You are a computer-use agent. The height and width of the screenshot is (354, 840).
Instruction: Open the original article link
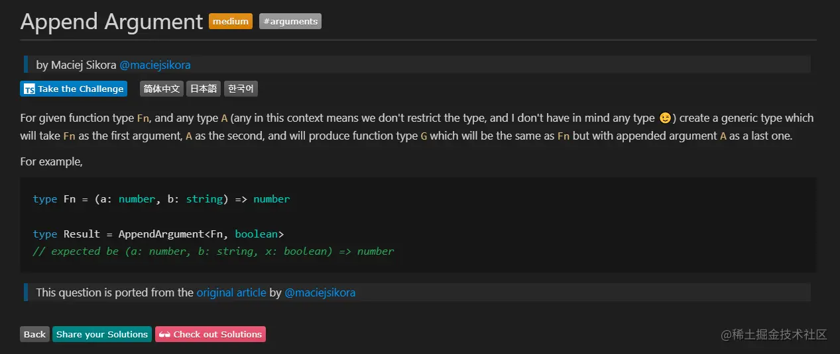[231, 292]
